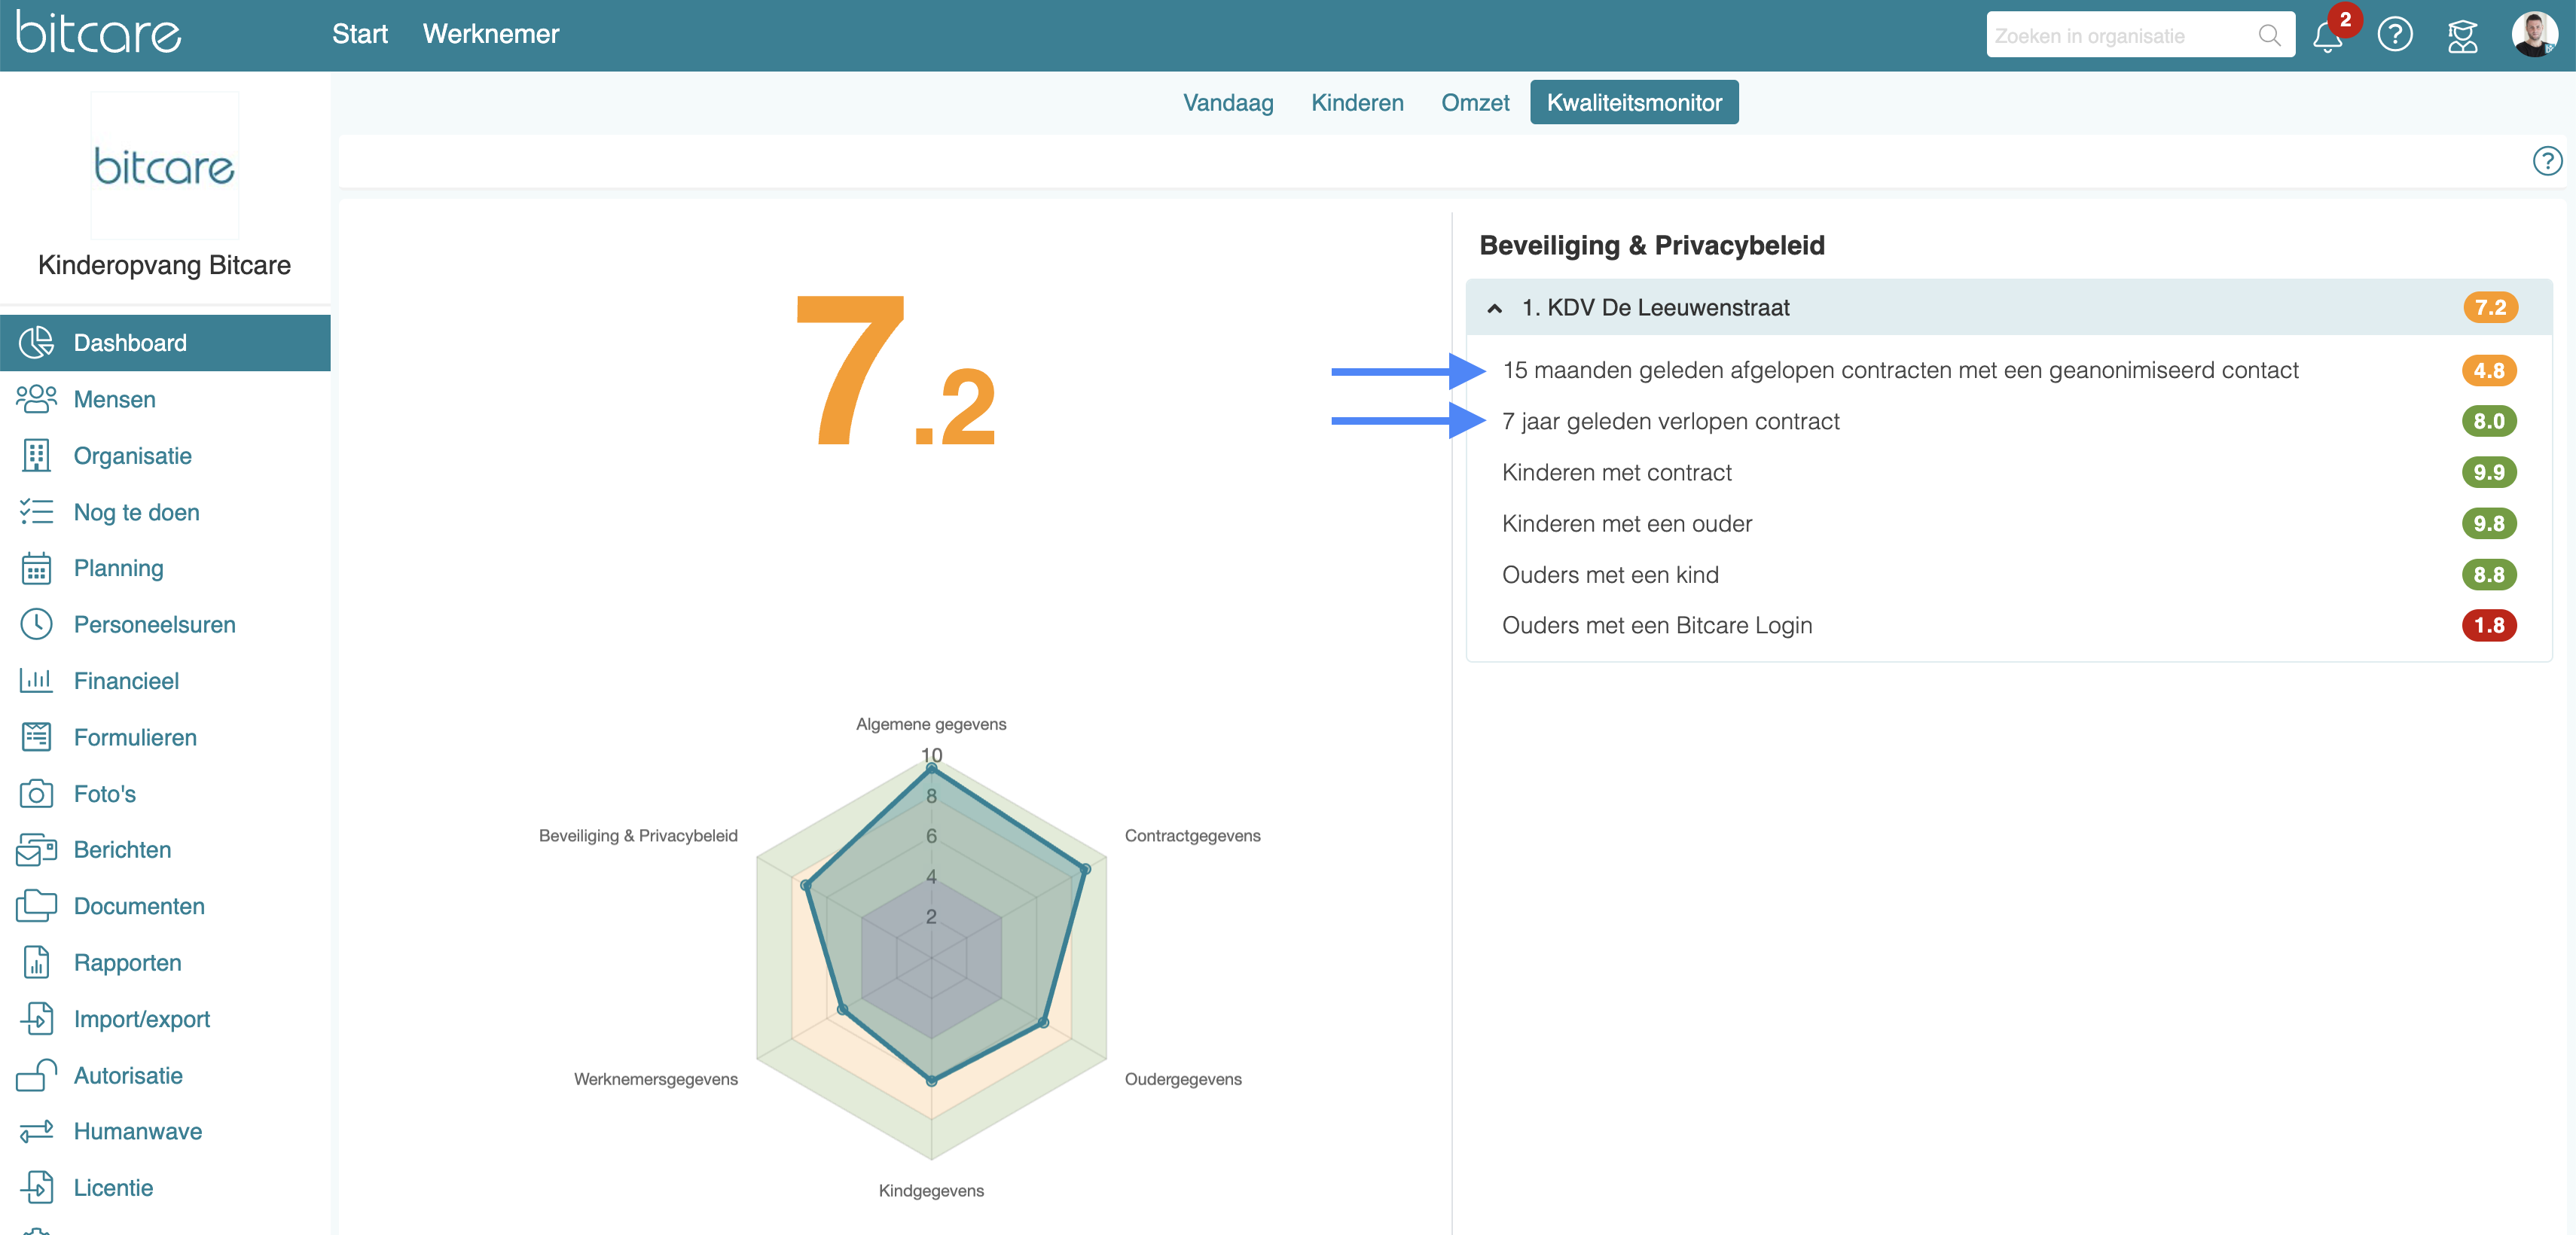Open the Financieel sidebar link
The width and height of the screenshot is (2576, 1235).
pyautogui.click(x=126, y=681)
